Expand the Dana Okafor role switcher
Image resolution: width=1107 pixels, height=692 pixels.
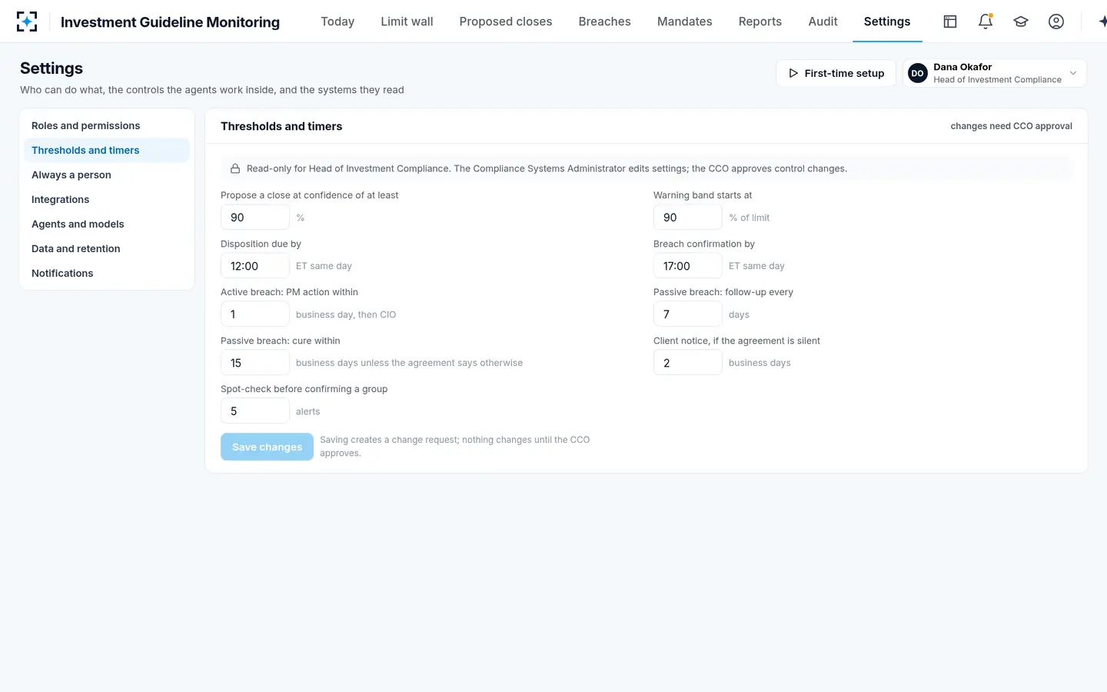pyautogui.click(x=994, y=73)
